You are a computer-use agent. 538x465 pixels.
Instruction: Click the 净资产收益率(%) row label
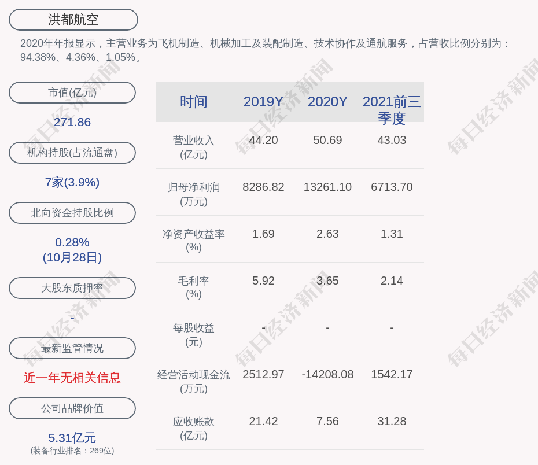coord(194,241)
